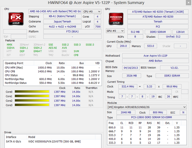Expand the Kingston memory module dropdown
The image size is (192, 148).
click(147, 107)
